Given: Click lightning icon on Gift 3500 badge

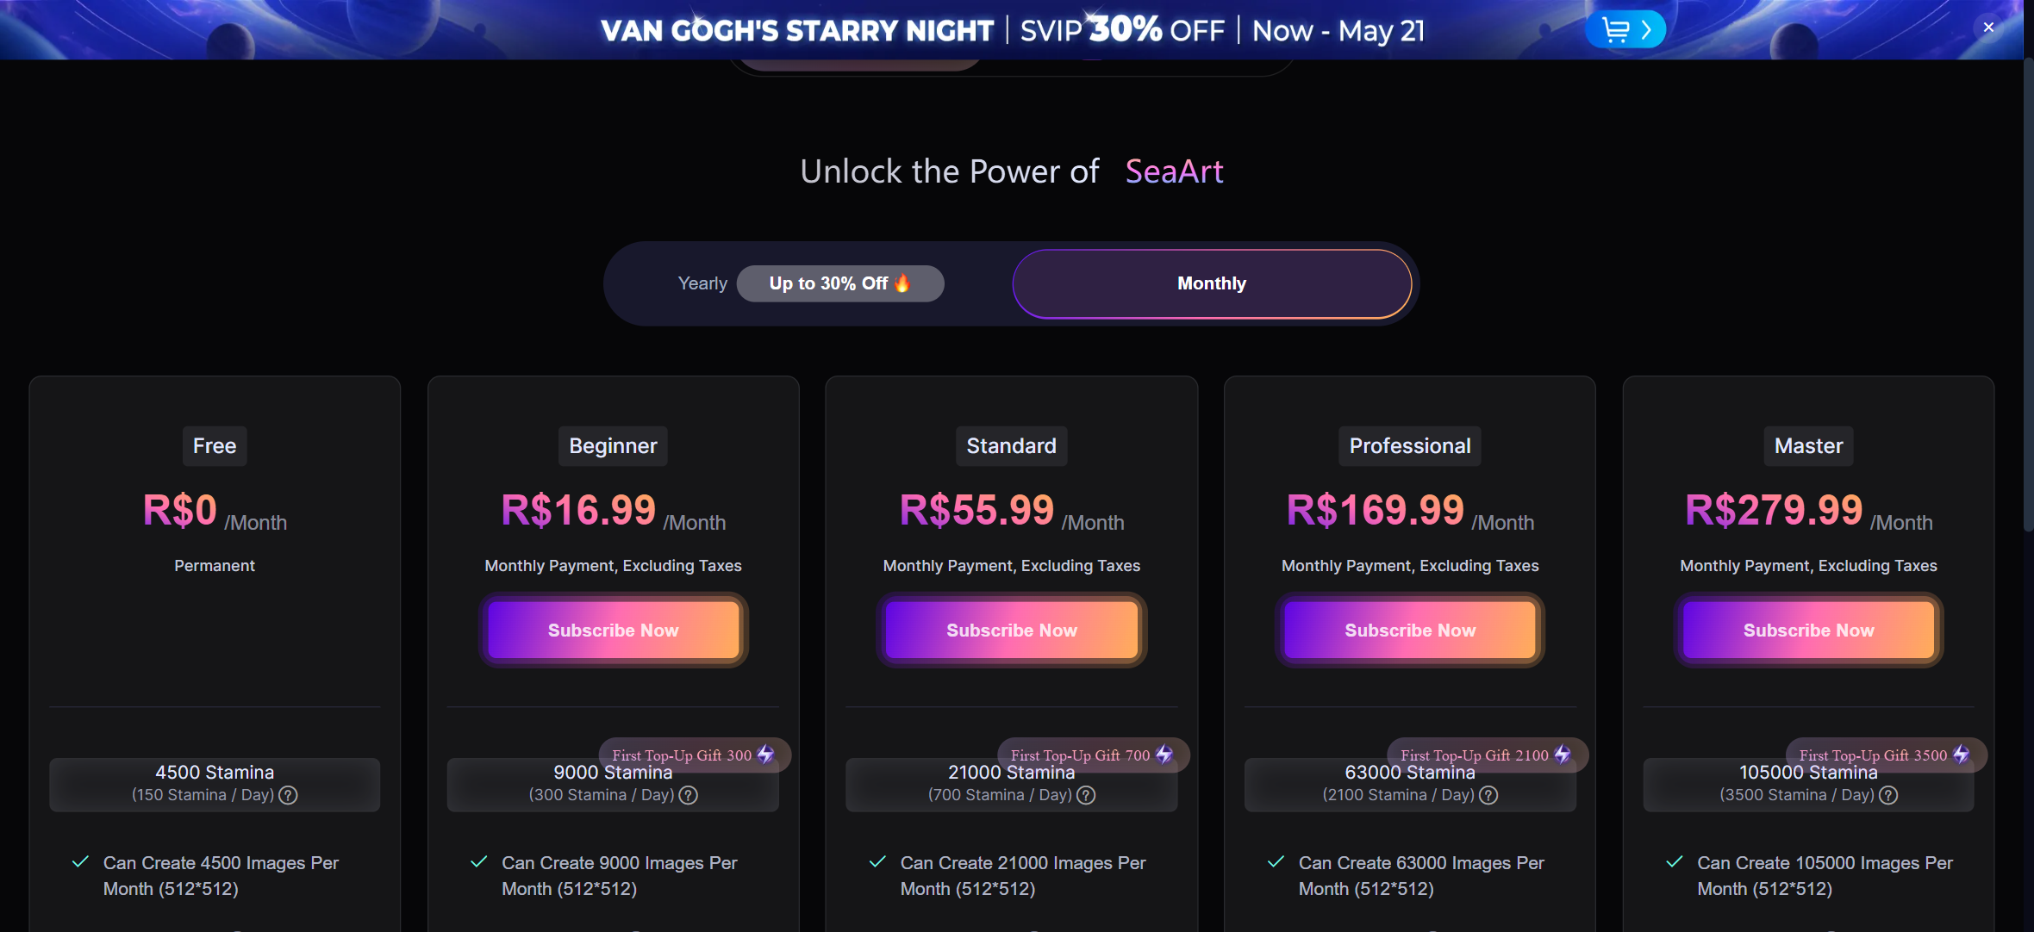Looking at the screenshot, I should tap(1961, 755).
